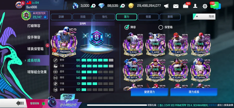This screenshot has width=234, height=108.
Task: Open the green chat bubble icon
Action: (x=215, y=6)
